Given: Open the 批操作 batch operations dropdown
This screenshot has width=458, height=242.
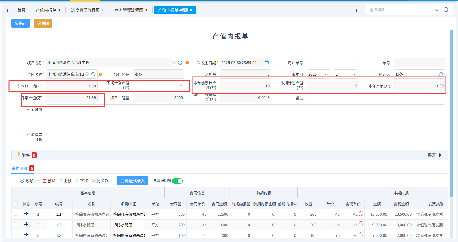Looking at the screenshot, I should [x=102, y=181].
